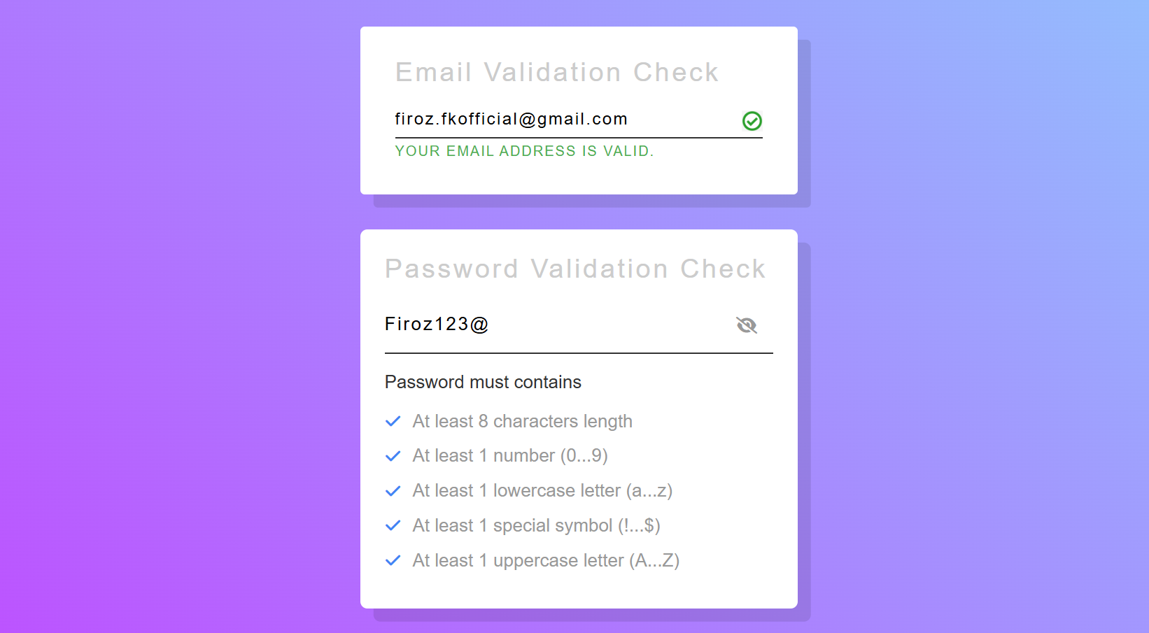Click the 'YOUR EMAIL ADDRESS IS VALID' message

tap(524, 151)
